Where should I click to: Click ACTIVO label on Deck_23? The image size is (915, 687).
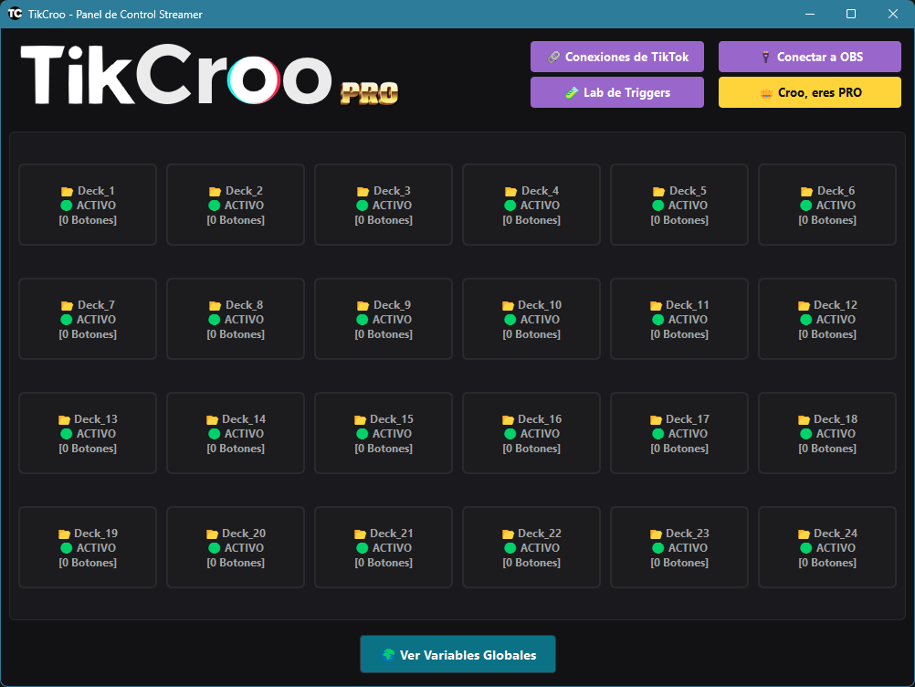point(688,548)
